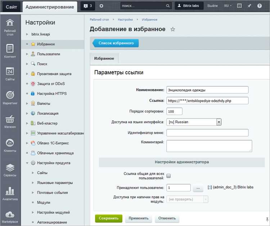This screenshot has height=226, width=270.
Task: Click the Отменить button
Action: 167,218
